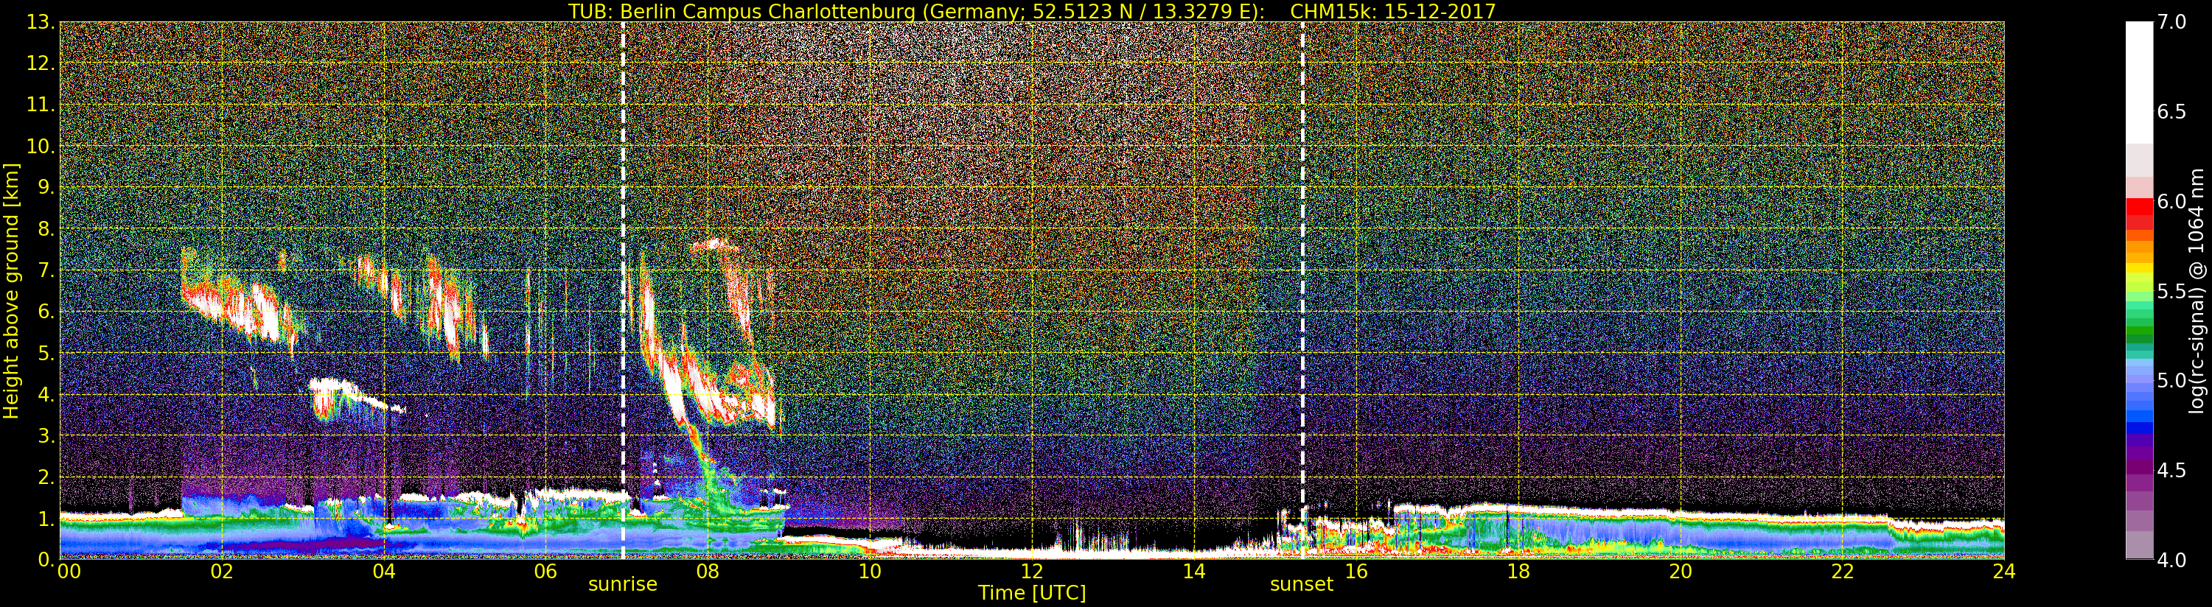Screen dimensions: 2212x607
Task: Click the "6.5" colorbar tick label
Action: tap(2171, 112)
